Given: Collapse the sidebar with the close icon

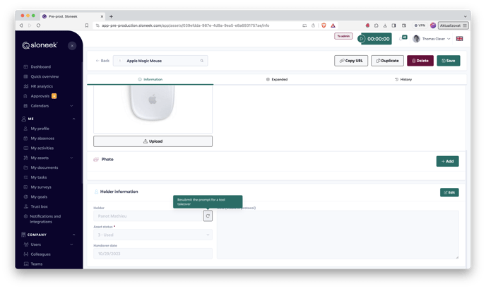Looking at the screenshot, I should (x=72, y=45).
